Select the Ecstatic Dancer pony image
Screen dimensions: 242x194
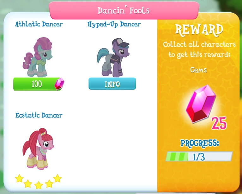38,149
